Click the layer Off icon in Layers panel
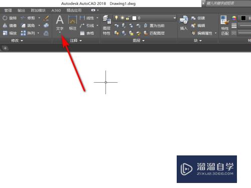 tap(116, 26)
